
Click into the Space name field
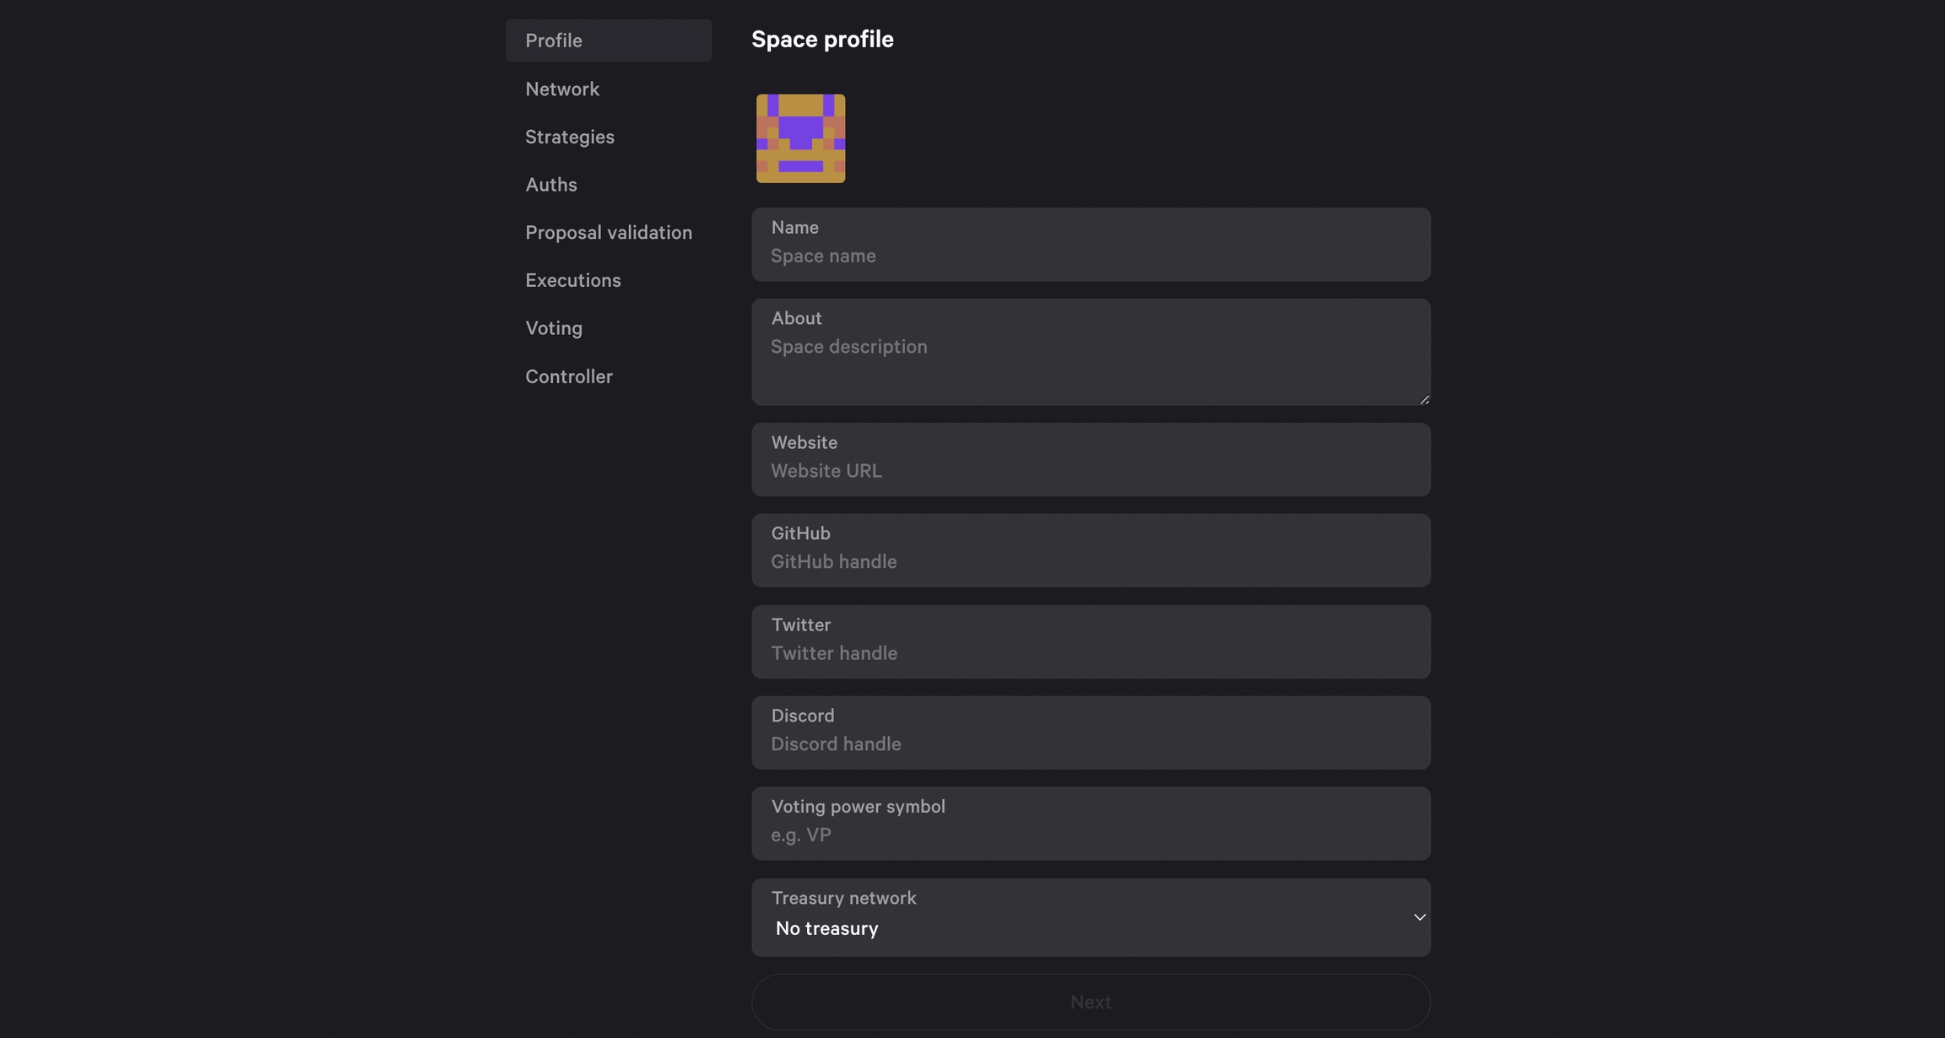click(1090, 256)
